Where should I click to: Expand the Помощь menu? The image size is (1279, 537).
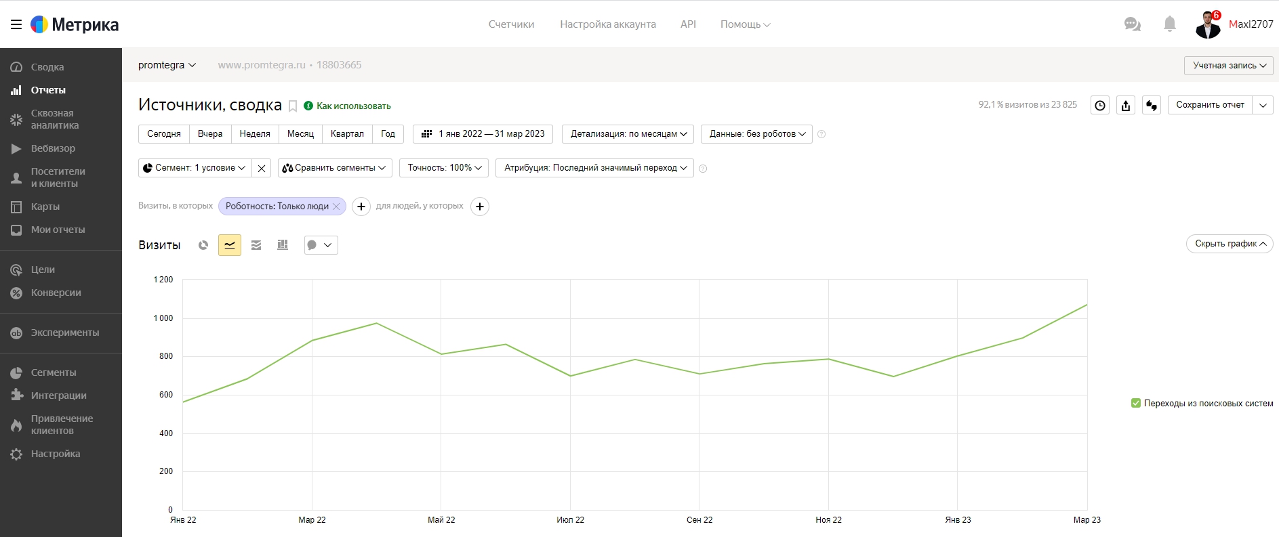745,24
